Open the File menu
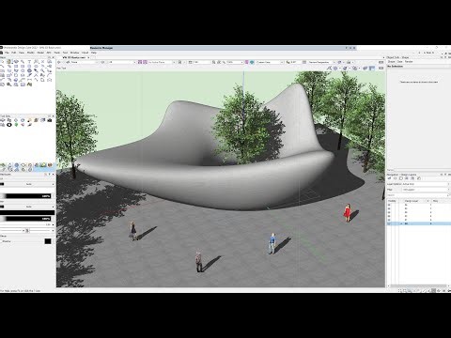The image size is (451, 338). [7, 53]
